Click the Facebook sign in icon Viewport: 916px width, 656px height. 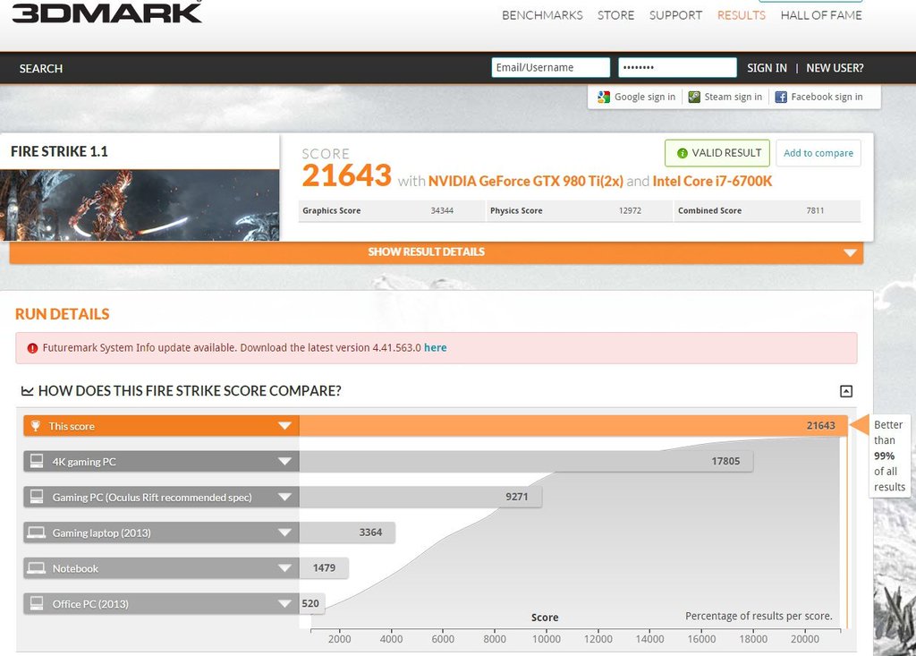click(x=781, y=97)
